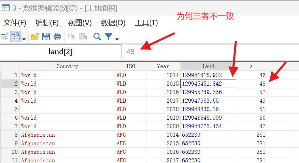Expand the filter dropdown arrow
Screen dimensions: 299x163
[117, 39]
